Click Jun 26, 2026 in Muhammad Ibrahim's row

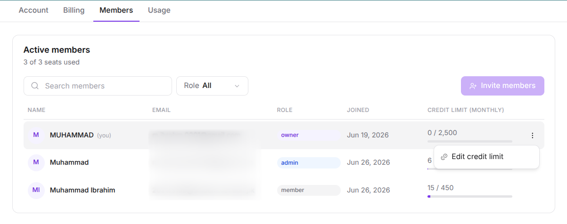point(369,190)
